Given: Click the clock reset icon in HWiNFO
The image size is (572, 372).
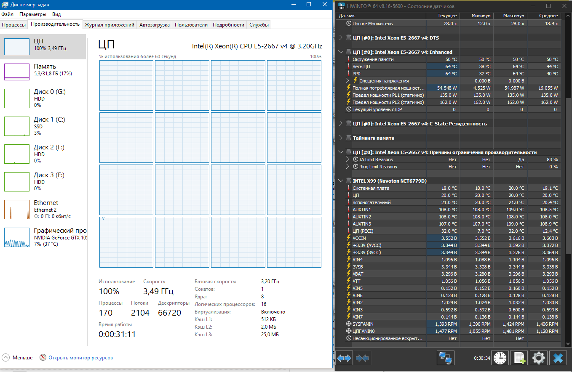Looking at the screenshot, I should [x=500, y=358].
